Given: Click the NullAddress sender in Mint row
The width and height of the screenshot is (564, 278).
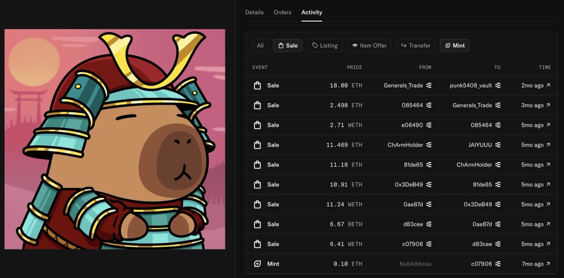Looking at the screenshot, I should click(x=415, y=264).
